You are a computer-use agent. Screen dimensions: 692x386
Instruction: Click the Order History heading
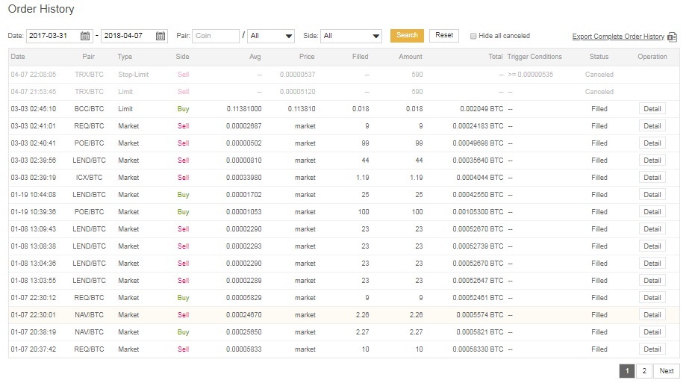[x=41, y=9]
